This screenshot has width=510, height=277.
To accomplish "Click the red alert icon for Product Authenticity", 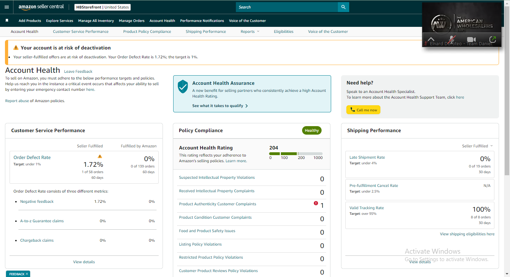I will 316,203.
